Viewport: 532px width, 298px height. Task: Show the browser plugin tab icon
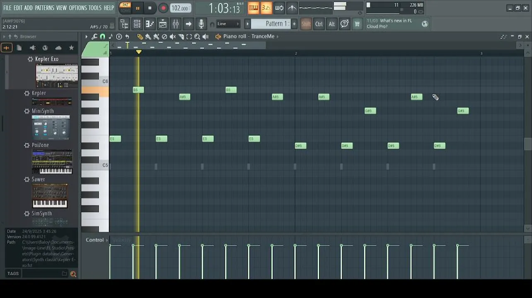click(32, 48)
